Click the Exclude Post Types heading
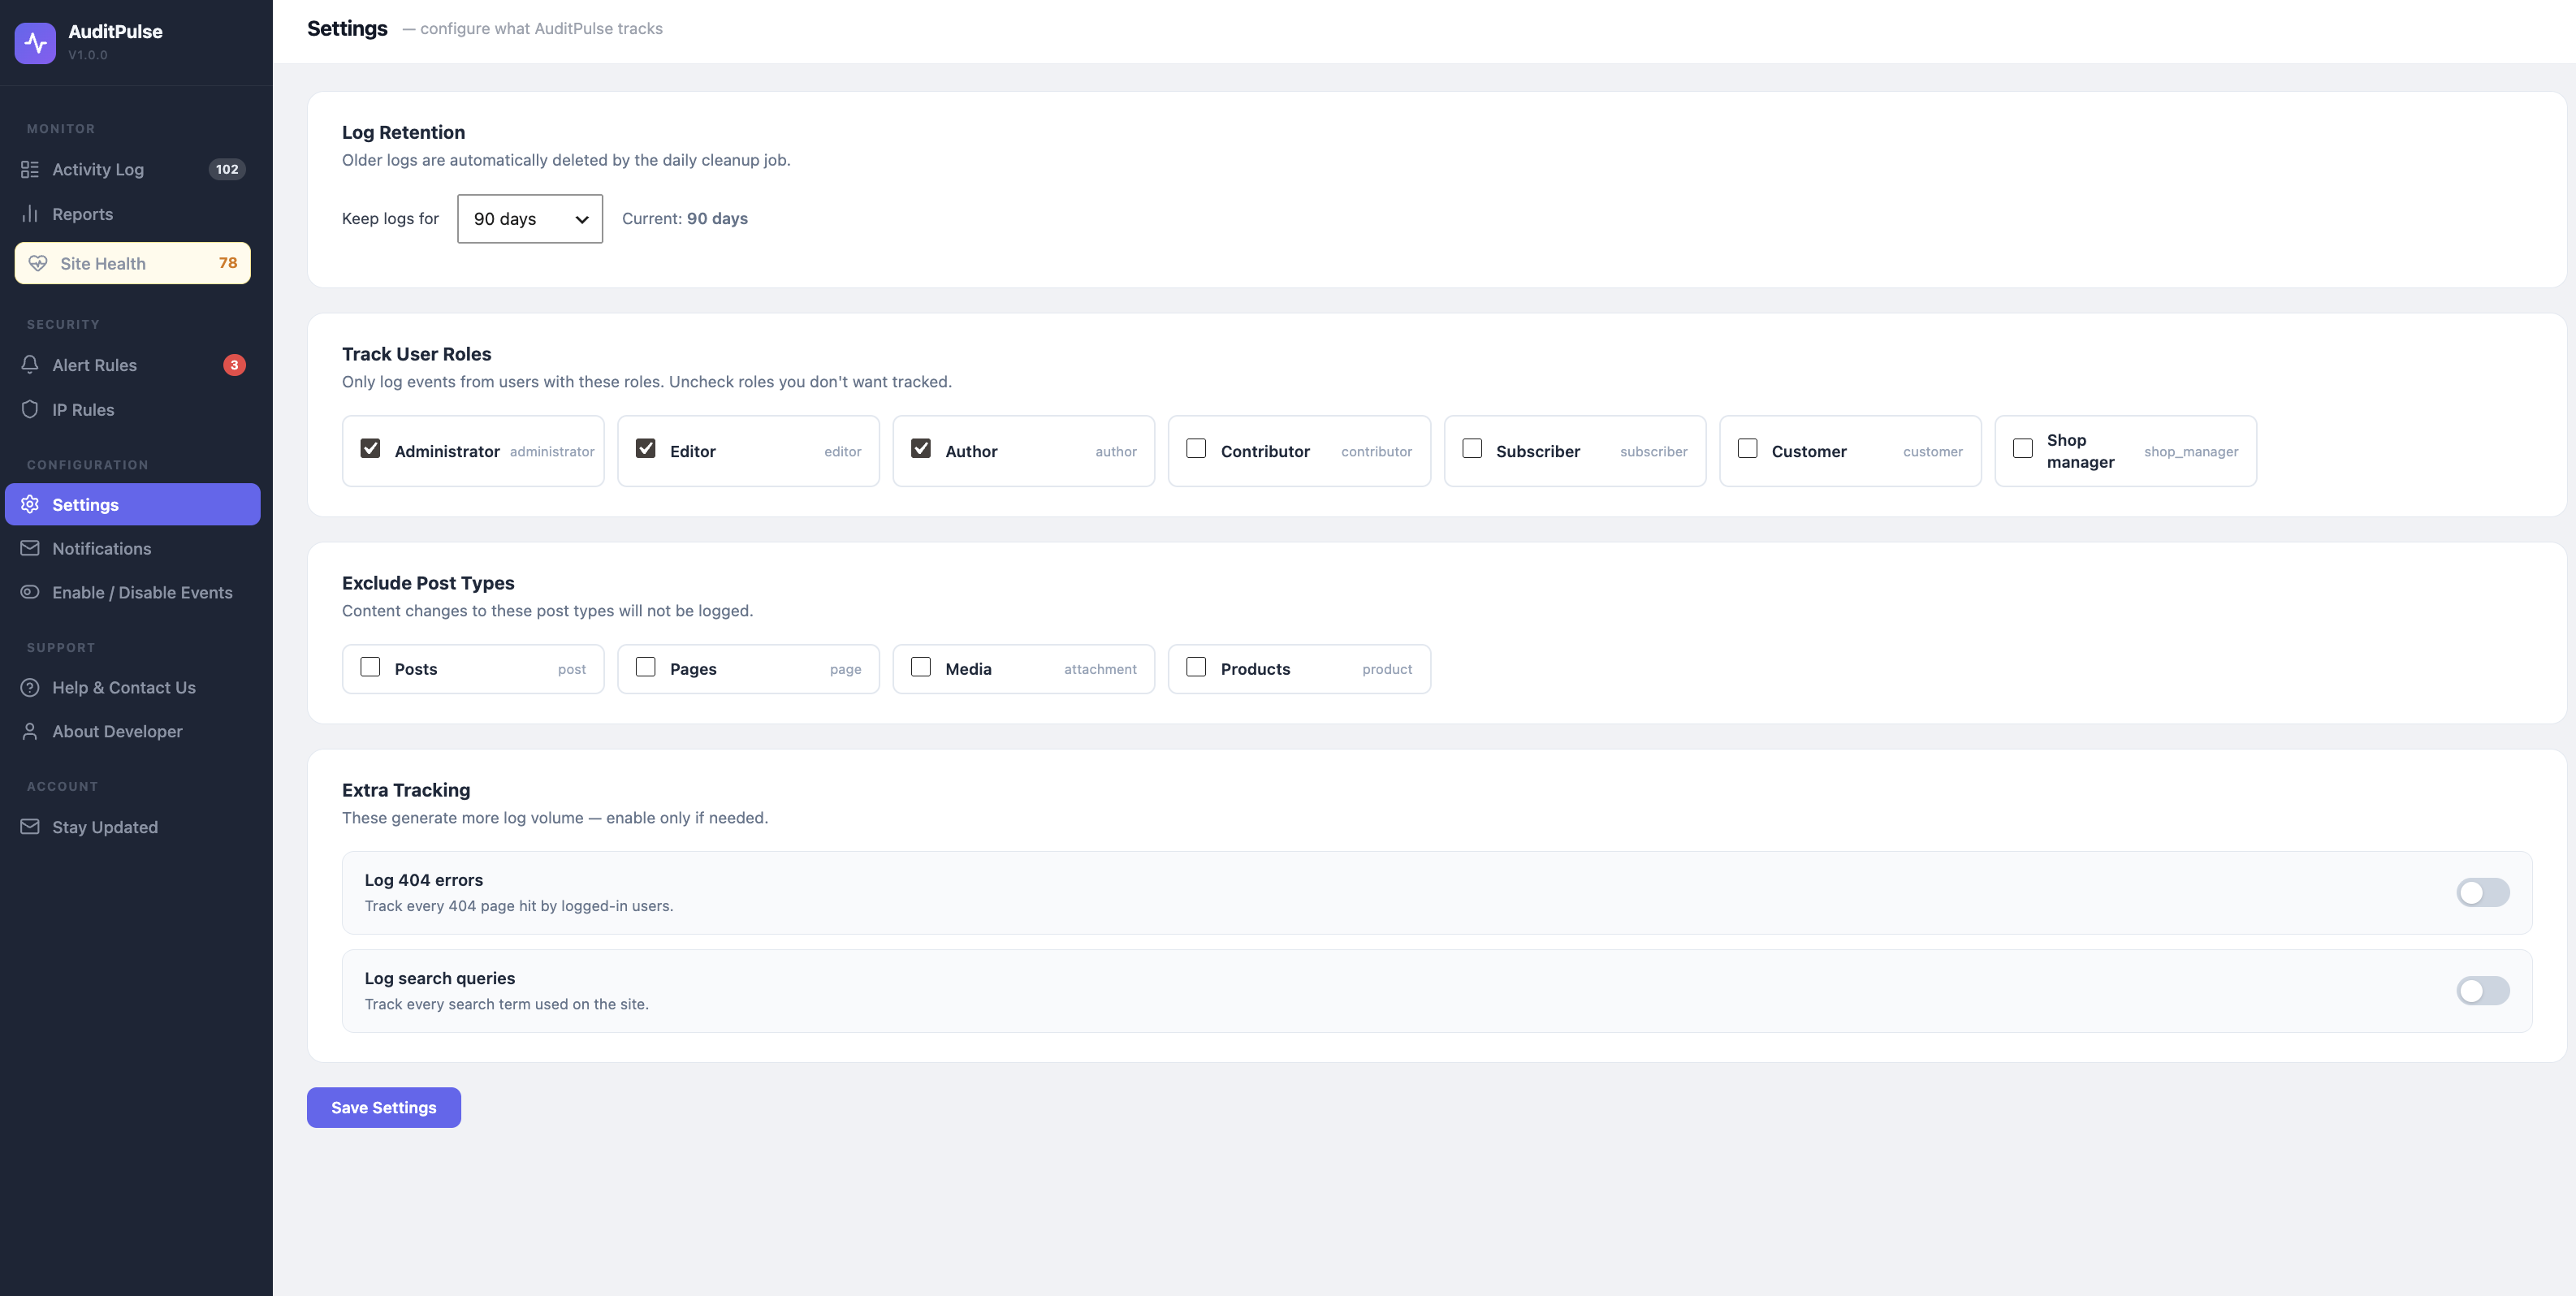The height and width of the screenshot is (1296, 2576). [428, 583]
